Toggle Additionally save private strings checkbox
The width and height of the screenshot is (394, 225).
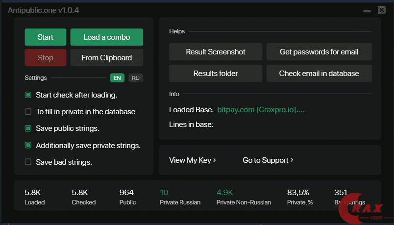pos(28,146)
